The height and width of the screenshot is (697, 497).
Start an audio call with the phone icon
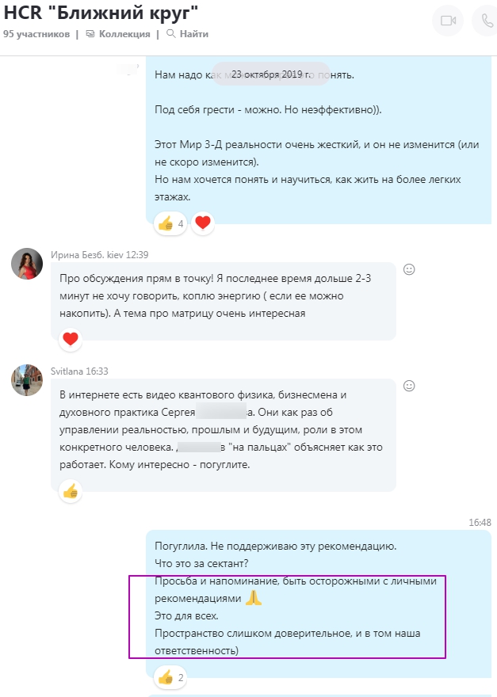(x=487, y=21)
